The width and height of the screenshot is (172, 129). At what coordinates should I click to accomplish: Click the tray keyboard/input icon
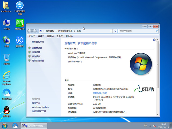[145, 126]
